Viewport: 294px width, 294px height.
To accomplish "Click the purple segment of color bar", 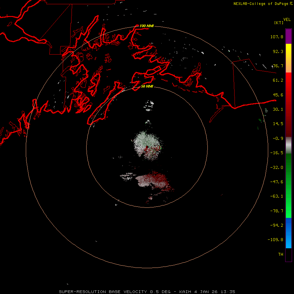I will tap(288, 36).
